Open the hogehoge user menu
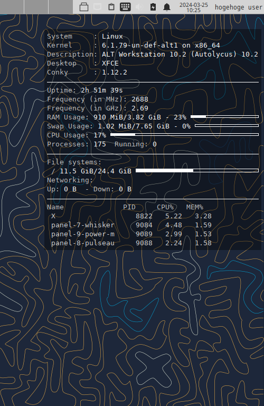The image size is (264, 406). point(239,7)
